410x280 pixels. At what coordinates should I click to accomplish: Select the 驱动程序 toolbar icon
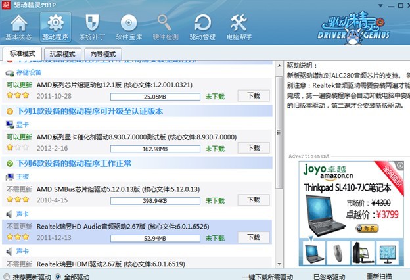56,28
